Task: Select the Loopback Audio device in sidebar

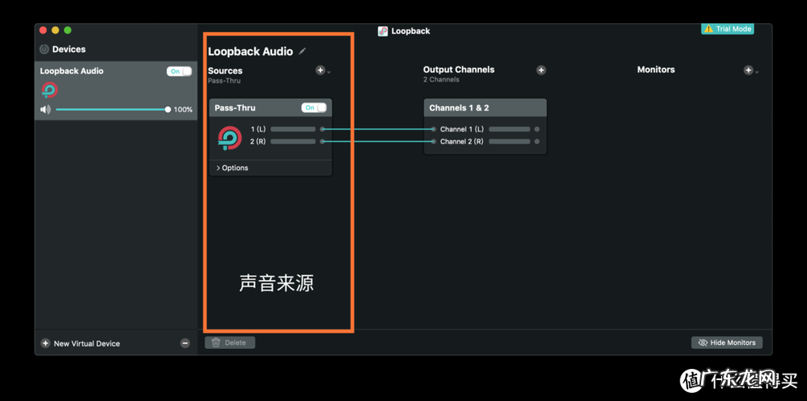Action: [116, 91]
